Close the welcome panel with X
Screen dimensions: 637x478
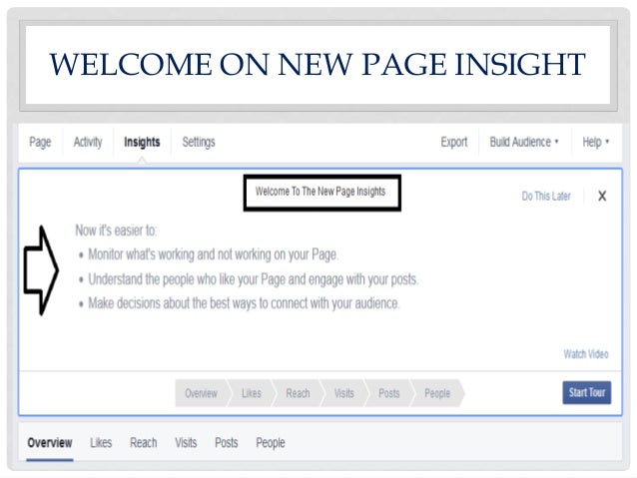click(x=602, y=197)
